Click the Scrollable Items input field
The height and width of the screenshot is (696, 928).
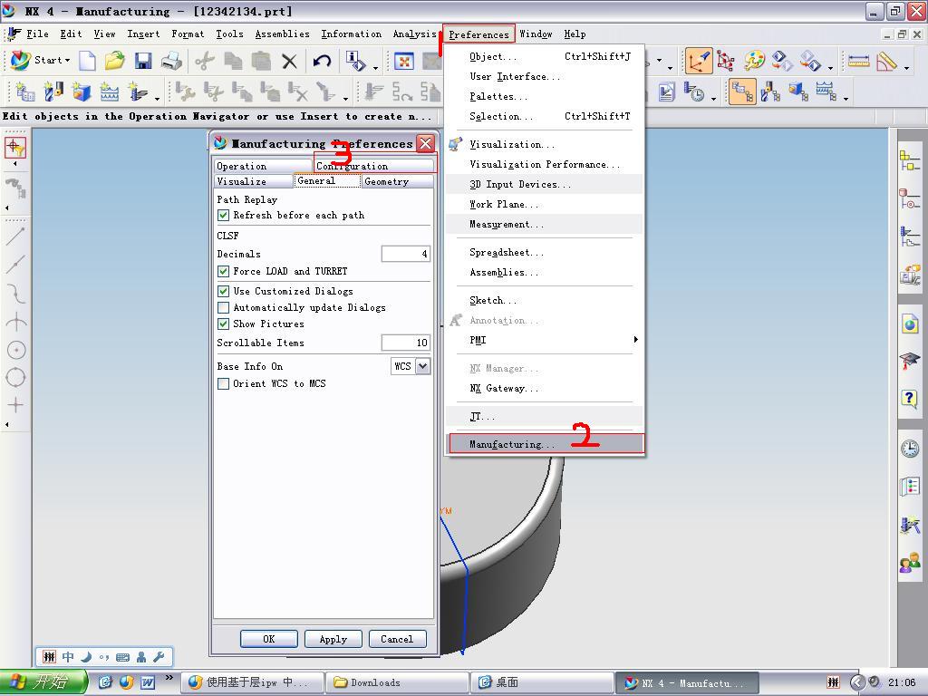click(x=405, y=343)
